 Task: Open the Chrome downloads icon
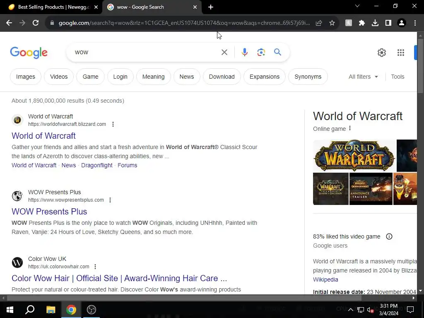point(375,23)
